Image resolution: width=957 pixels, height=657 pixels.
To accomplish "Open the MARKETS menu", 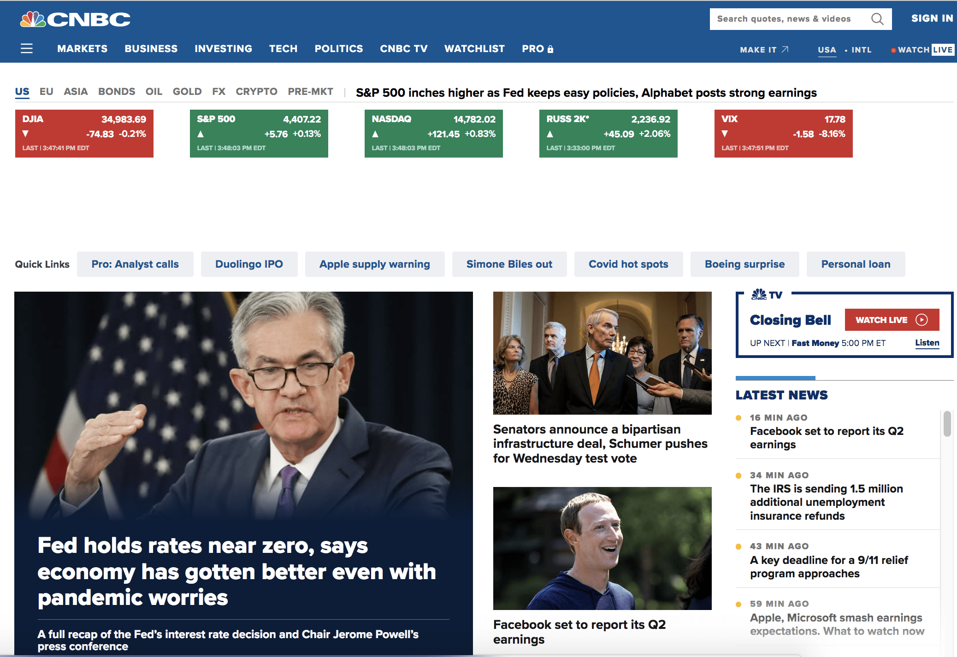I will pos(82,49).
